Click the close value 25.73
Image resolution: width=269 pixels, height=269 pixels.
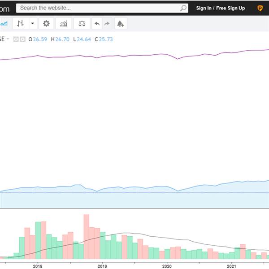[x=106, y=39]
